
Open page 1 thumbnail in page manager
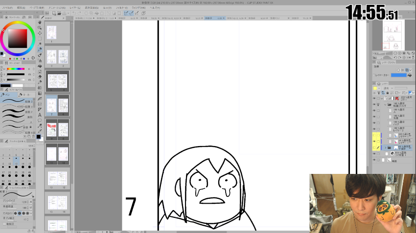tap(51, 33)
